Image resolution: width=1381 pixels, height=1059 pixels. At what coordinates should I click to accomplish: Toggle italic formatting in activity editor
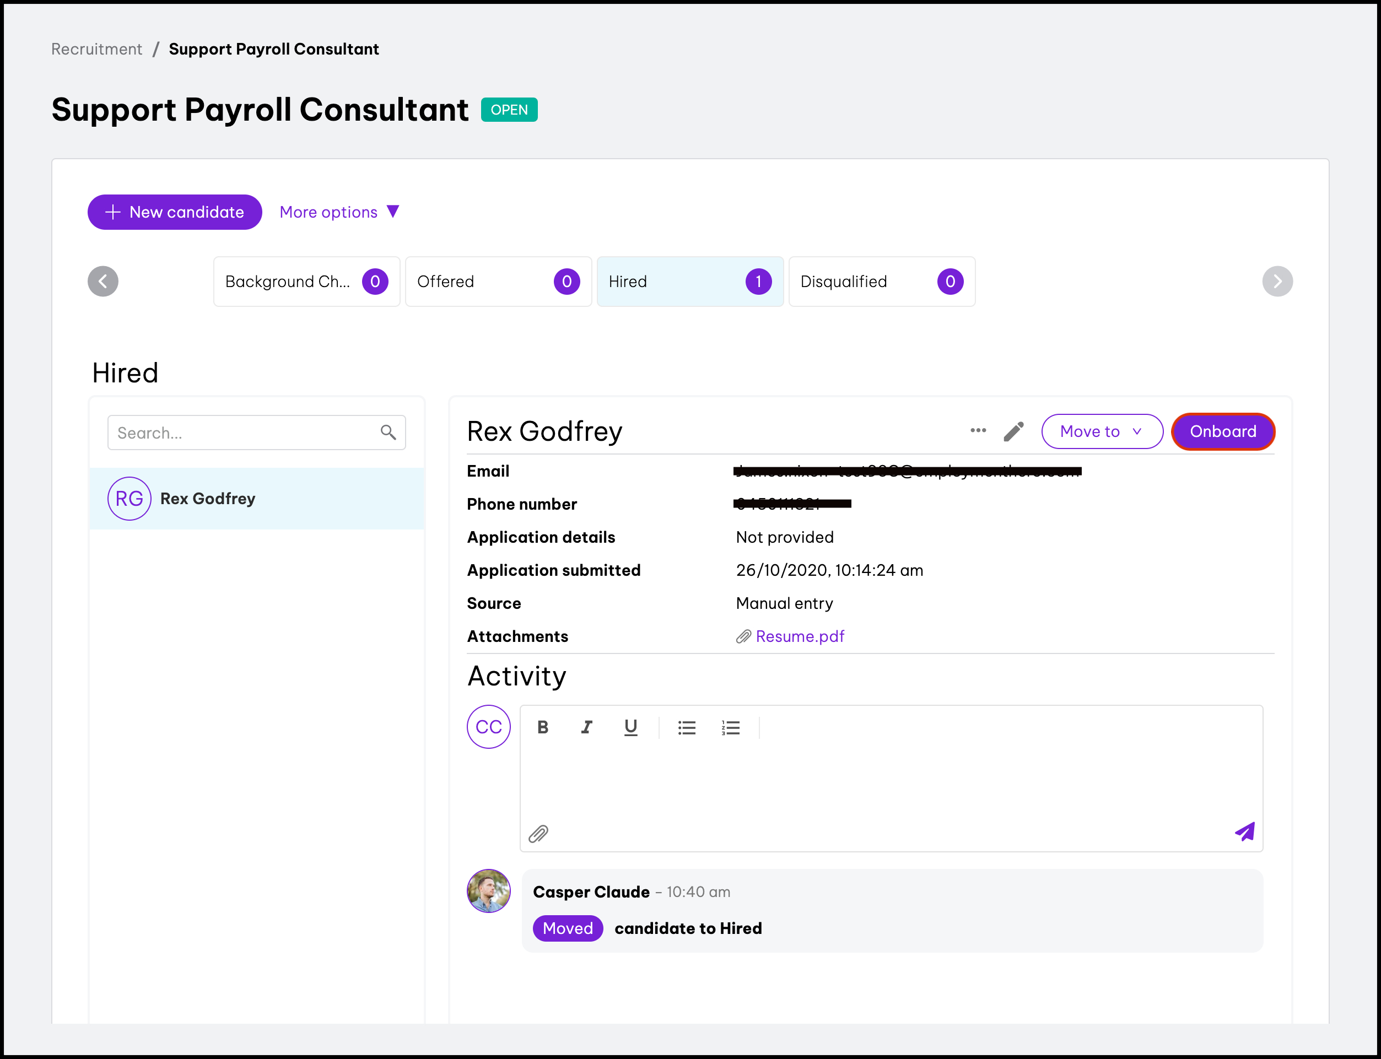click(586, 727)
